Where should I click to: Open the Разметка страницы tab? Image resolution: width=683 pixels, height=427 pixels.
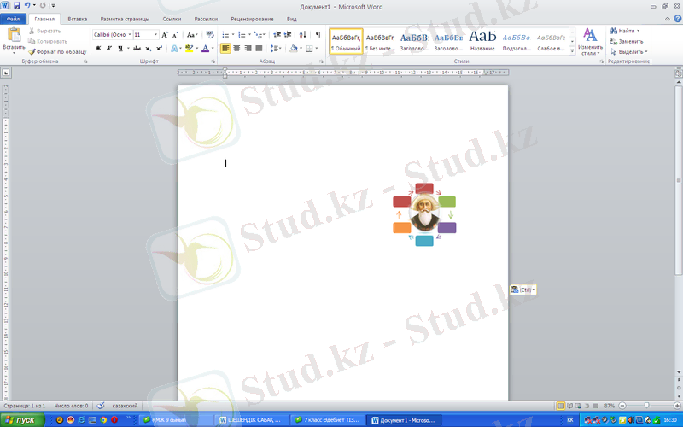tap(124, 18)
